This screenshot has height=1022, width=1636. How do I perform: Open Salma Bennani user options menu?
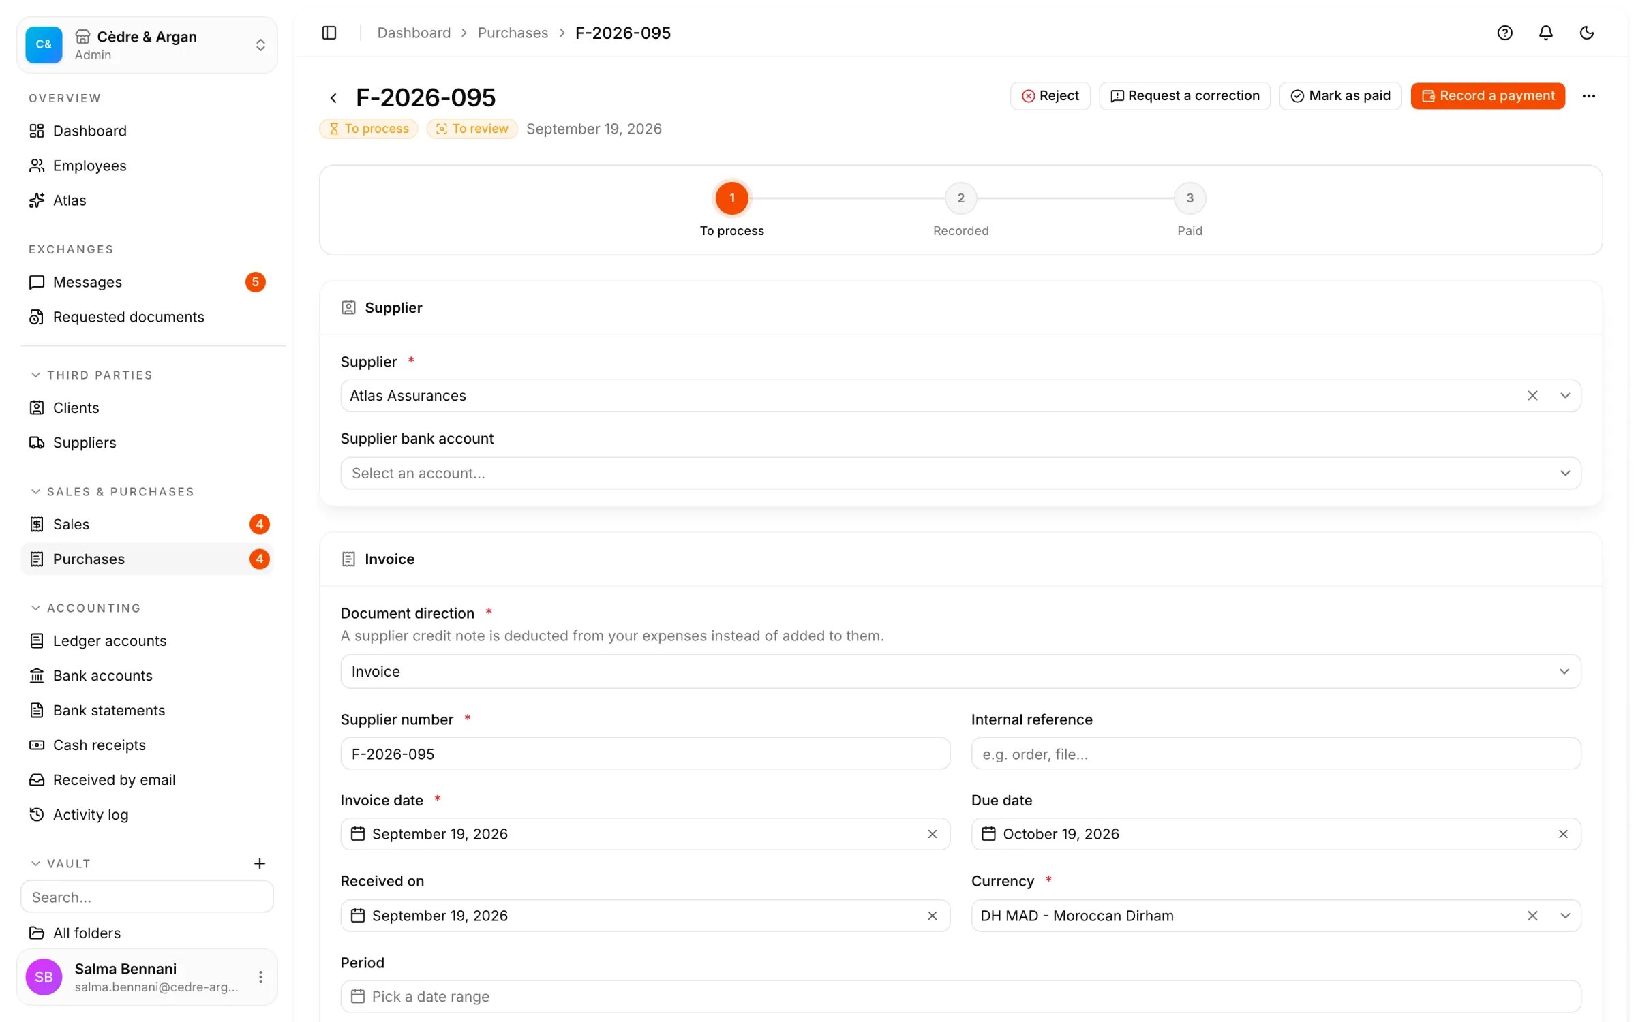[x=260, y=977]
